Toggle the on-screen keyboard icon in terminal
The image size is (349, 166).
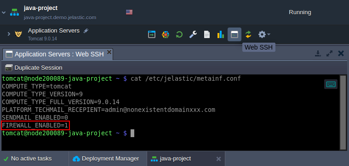(331, 84)
